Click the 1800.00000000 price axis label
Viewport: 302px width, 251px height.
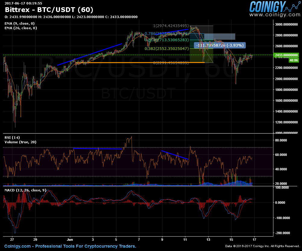click(x=286, y=90)
